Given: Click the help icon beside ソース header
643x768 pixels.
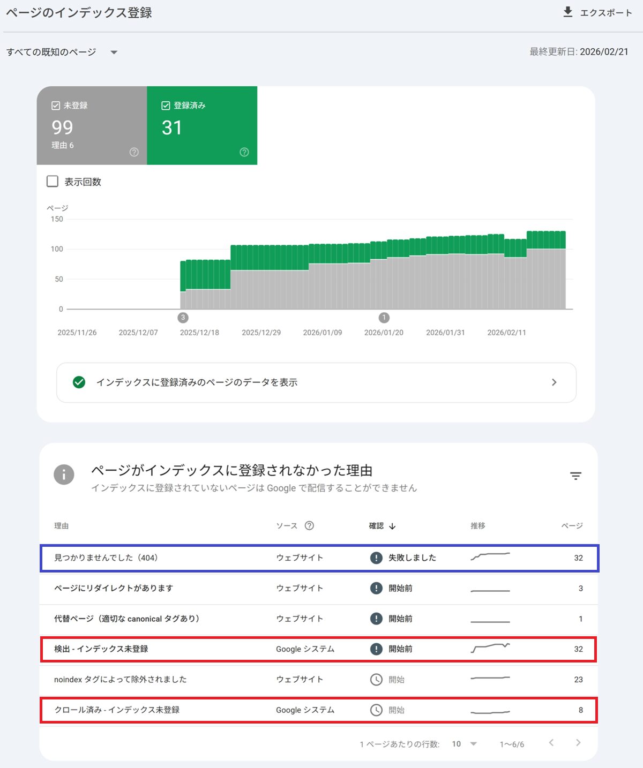Looking at the screenshot, I should tap(309, 525).
